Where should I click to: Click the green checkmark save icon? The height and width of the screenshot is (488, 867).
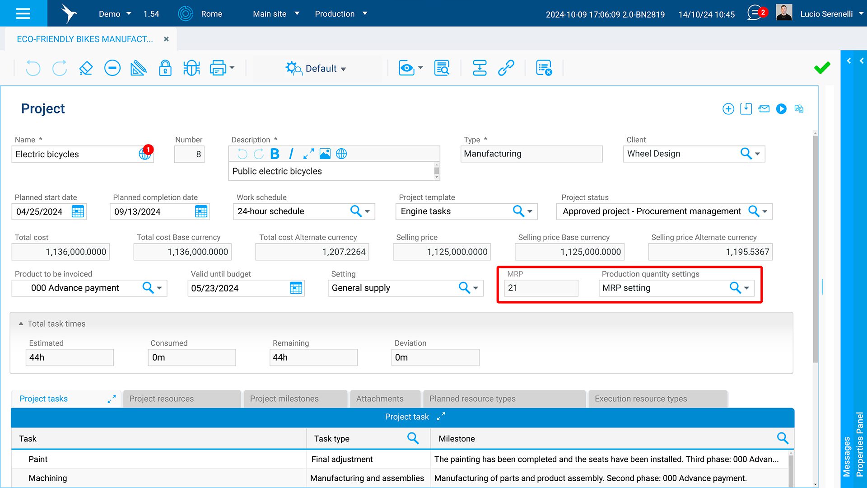coord(822,68)
